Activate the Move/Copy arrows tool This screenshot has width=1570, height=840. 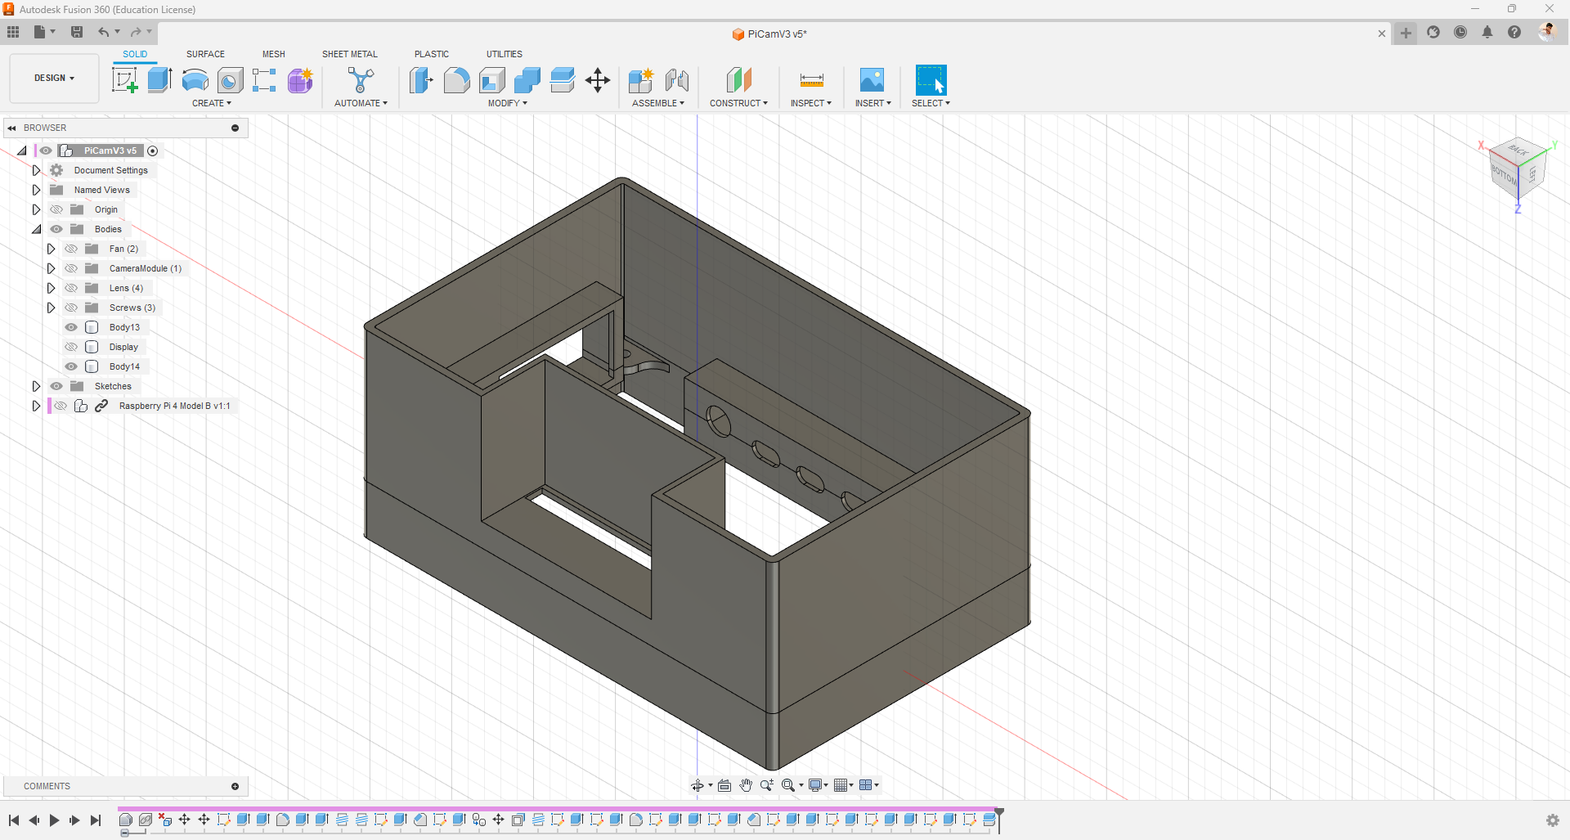tap(598, 80)
